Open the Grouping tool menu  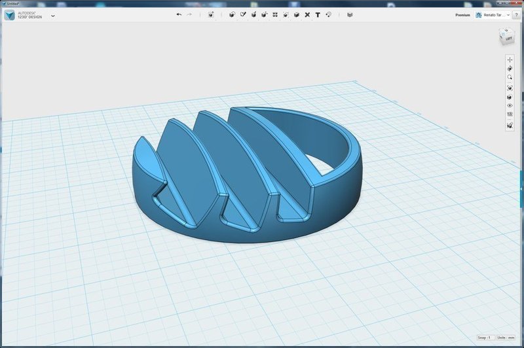[286, 14]
